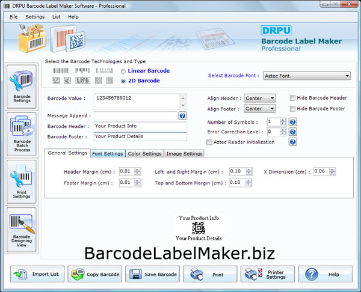The image size is (361, 292).
Task: Open the File menu
Action: coord(14,17)
